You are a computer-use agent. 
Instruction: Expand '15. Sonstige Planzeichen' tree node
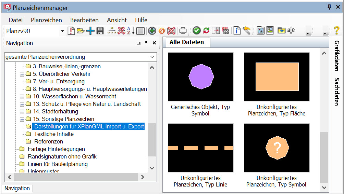22,119
